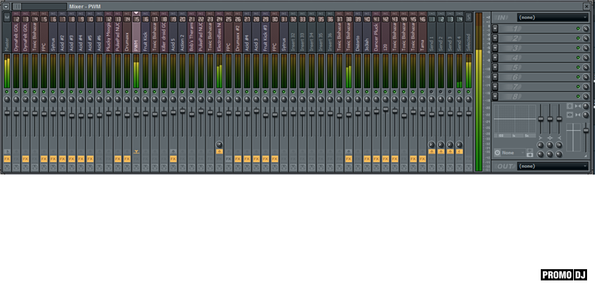Click the disk record icon on PWM track 15

pyautogui.click(x=136, y=167)
